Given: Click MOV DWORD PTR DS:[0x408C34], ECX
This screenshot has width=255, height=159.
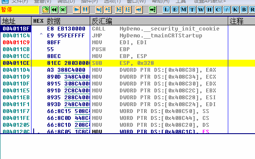Looking at the screenshot, I should (154, 77).
